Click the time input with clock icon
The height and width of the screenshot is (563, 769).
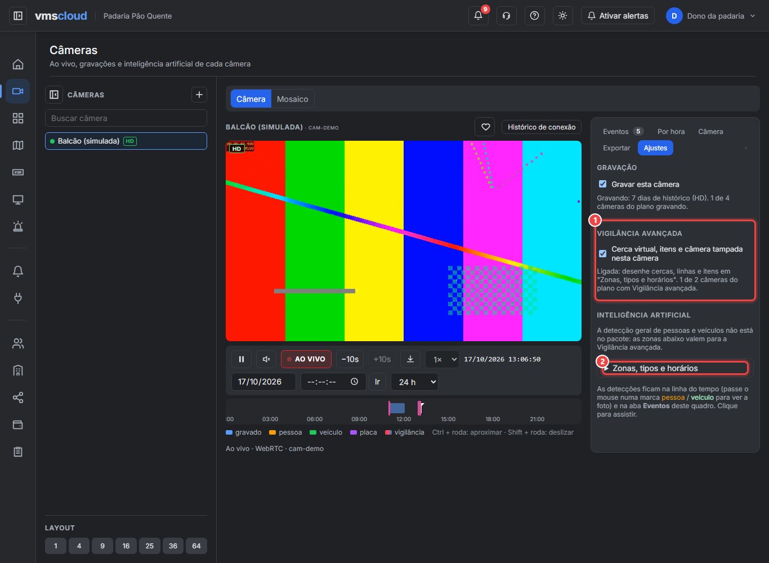tap(333, 382)
